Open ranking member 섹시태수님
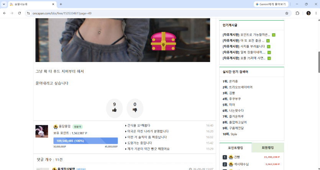 tap(241, 164)
